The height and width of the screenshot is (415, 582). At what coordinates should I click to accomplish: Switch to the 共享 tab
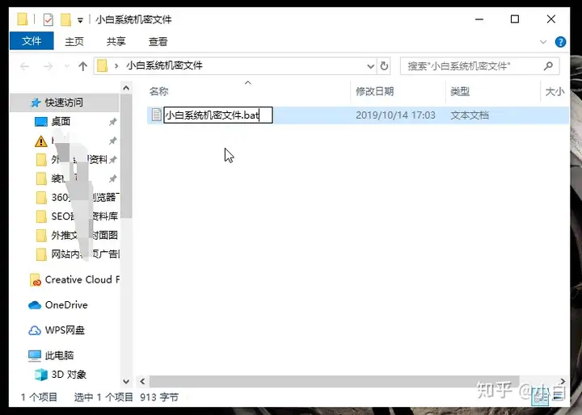click(116, 41)
